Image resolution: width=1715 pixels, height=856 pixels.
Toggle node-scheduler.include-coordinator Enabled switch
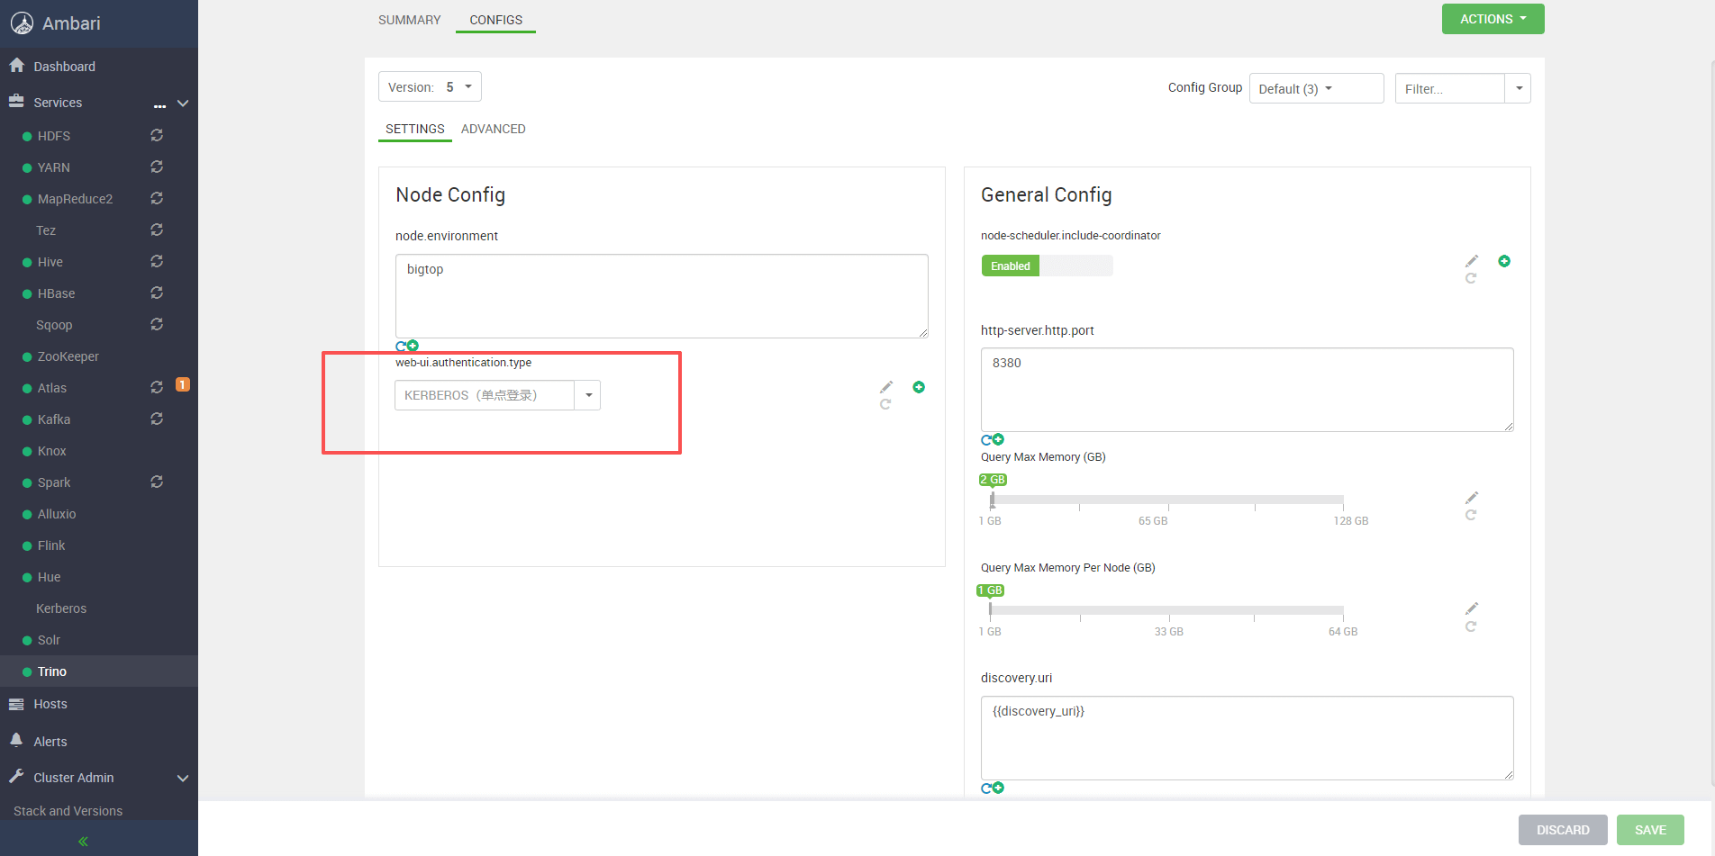[x=1047, y=266]
